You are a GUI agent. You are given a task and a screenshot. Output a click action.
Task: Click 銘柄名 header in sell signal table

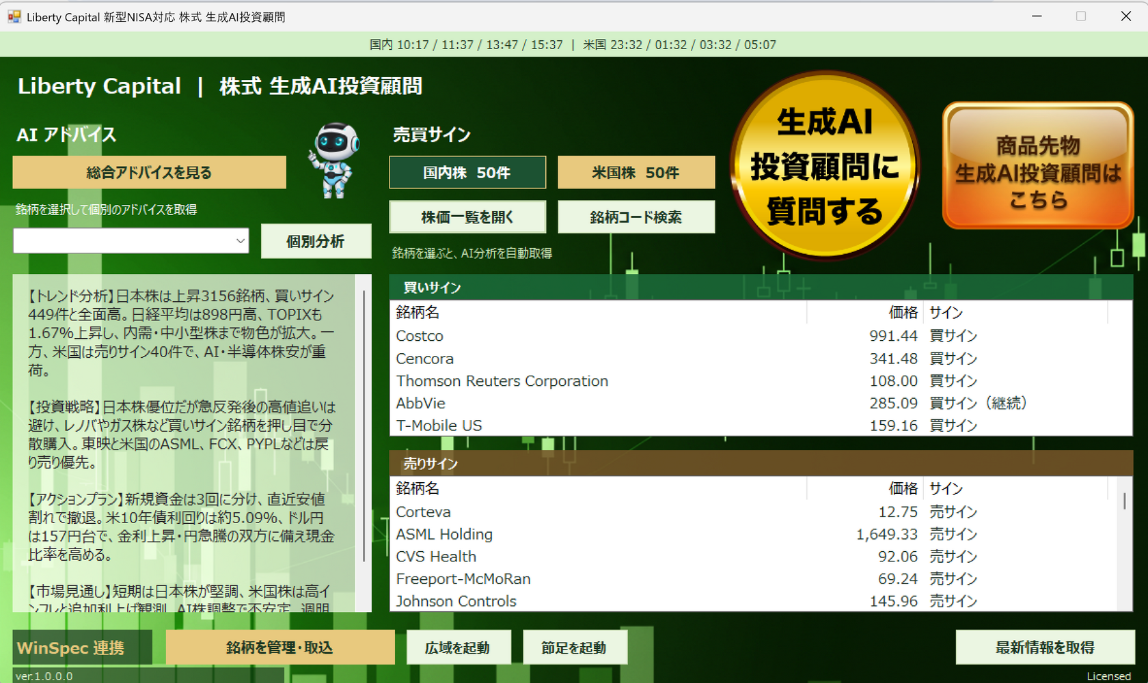pos(599,489)
